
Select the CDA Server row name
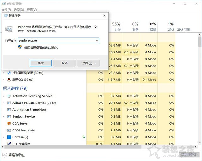(21, 124)
